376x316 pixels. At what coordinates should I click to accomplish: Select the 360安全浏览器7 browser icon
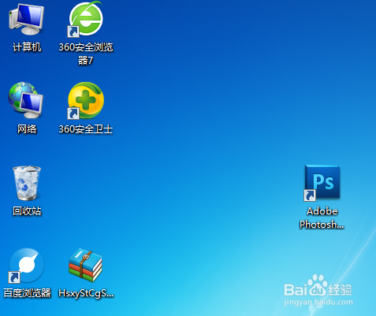point(85,19)
